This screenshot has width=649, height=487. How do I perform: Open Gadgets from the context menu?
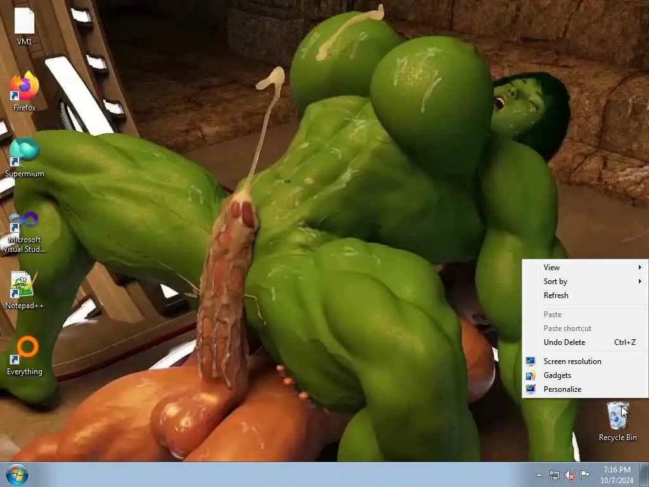coord(585,375)
